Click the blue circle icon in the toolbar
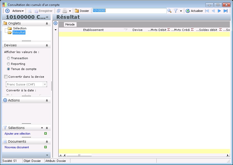This screenshot has width=233, height=165. tap(7, 11)
